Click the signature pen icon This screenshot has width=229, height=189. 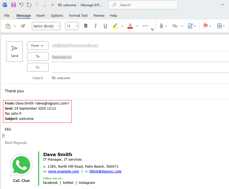pos(190,26)
